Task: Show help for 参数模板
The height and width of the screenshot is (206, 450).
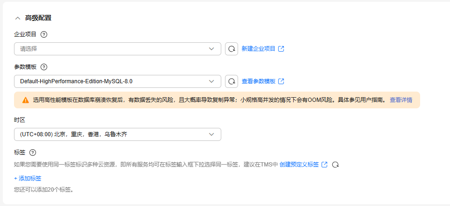Action: coord(44,67)
